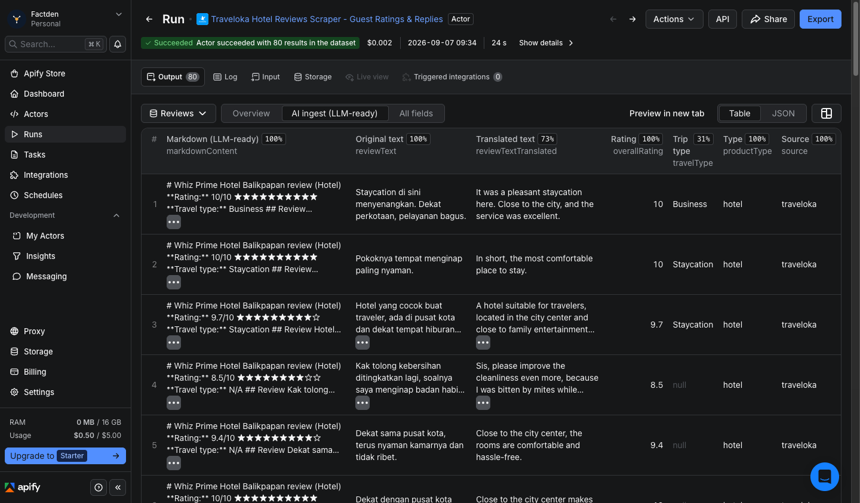Screen dimensions: 860x503
Task: Open the Storage tab
Action: click(x=313, y=77)
